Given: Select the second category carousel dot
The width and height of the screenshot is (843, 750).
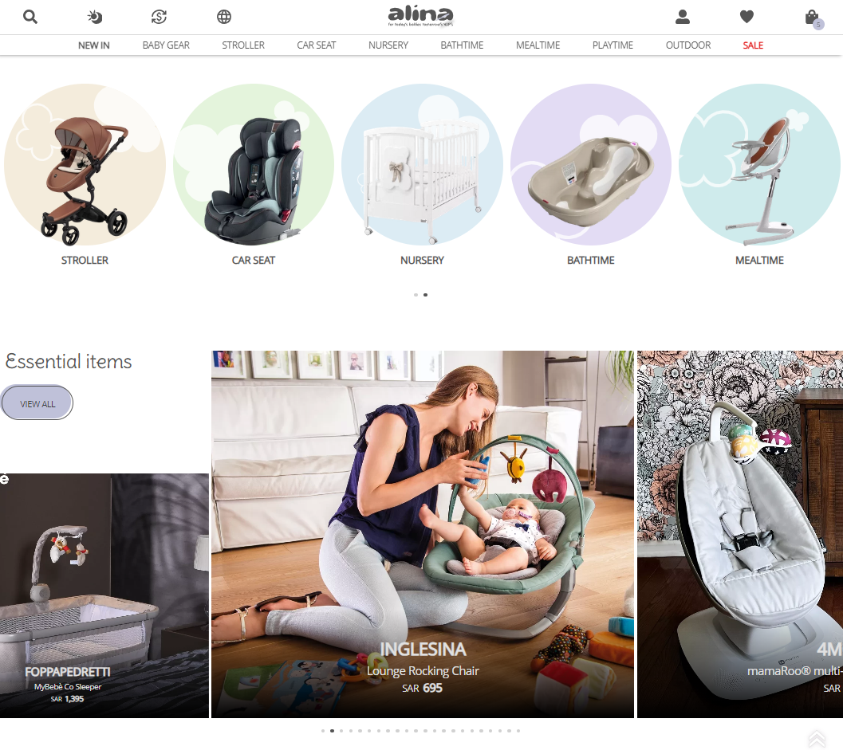Looking at the screenshot, I should [x=425, y=295].
